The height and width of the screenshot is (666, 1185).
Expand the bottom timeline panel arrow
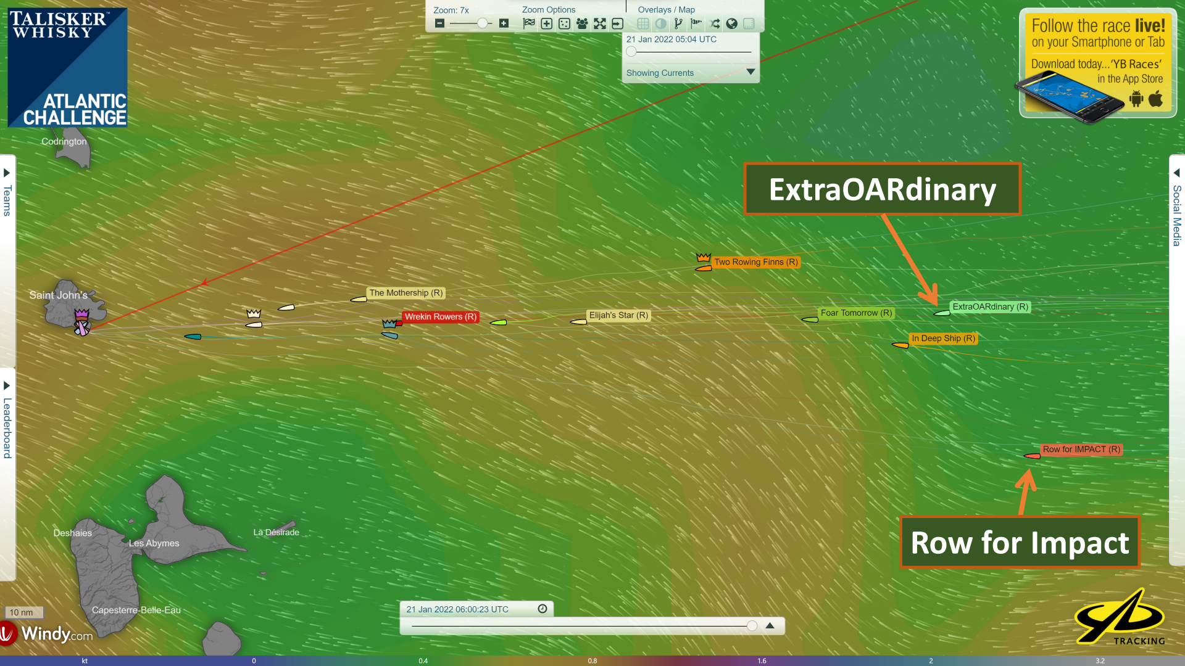[x=770, y=625]
